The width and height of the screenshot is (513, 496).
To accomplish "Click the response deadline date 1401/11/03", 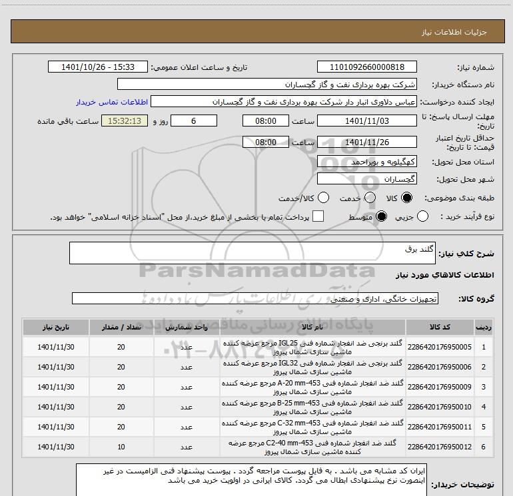I will coord(366,121).
